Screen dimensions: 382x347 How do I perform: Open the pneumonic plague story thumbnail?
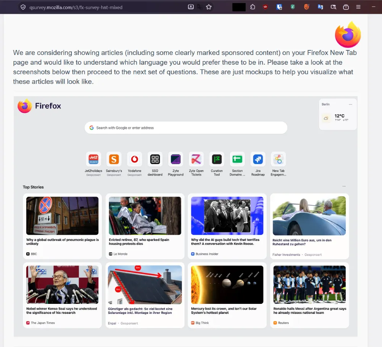coord(62,216)
